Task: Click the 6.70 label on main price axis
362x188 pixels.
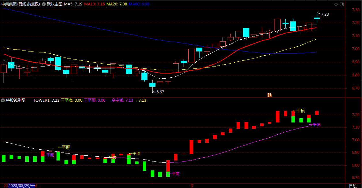Action: click(x=356, y=88)
